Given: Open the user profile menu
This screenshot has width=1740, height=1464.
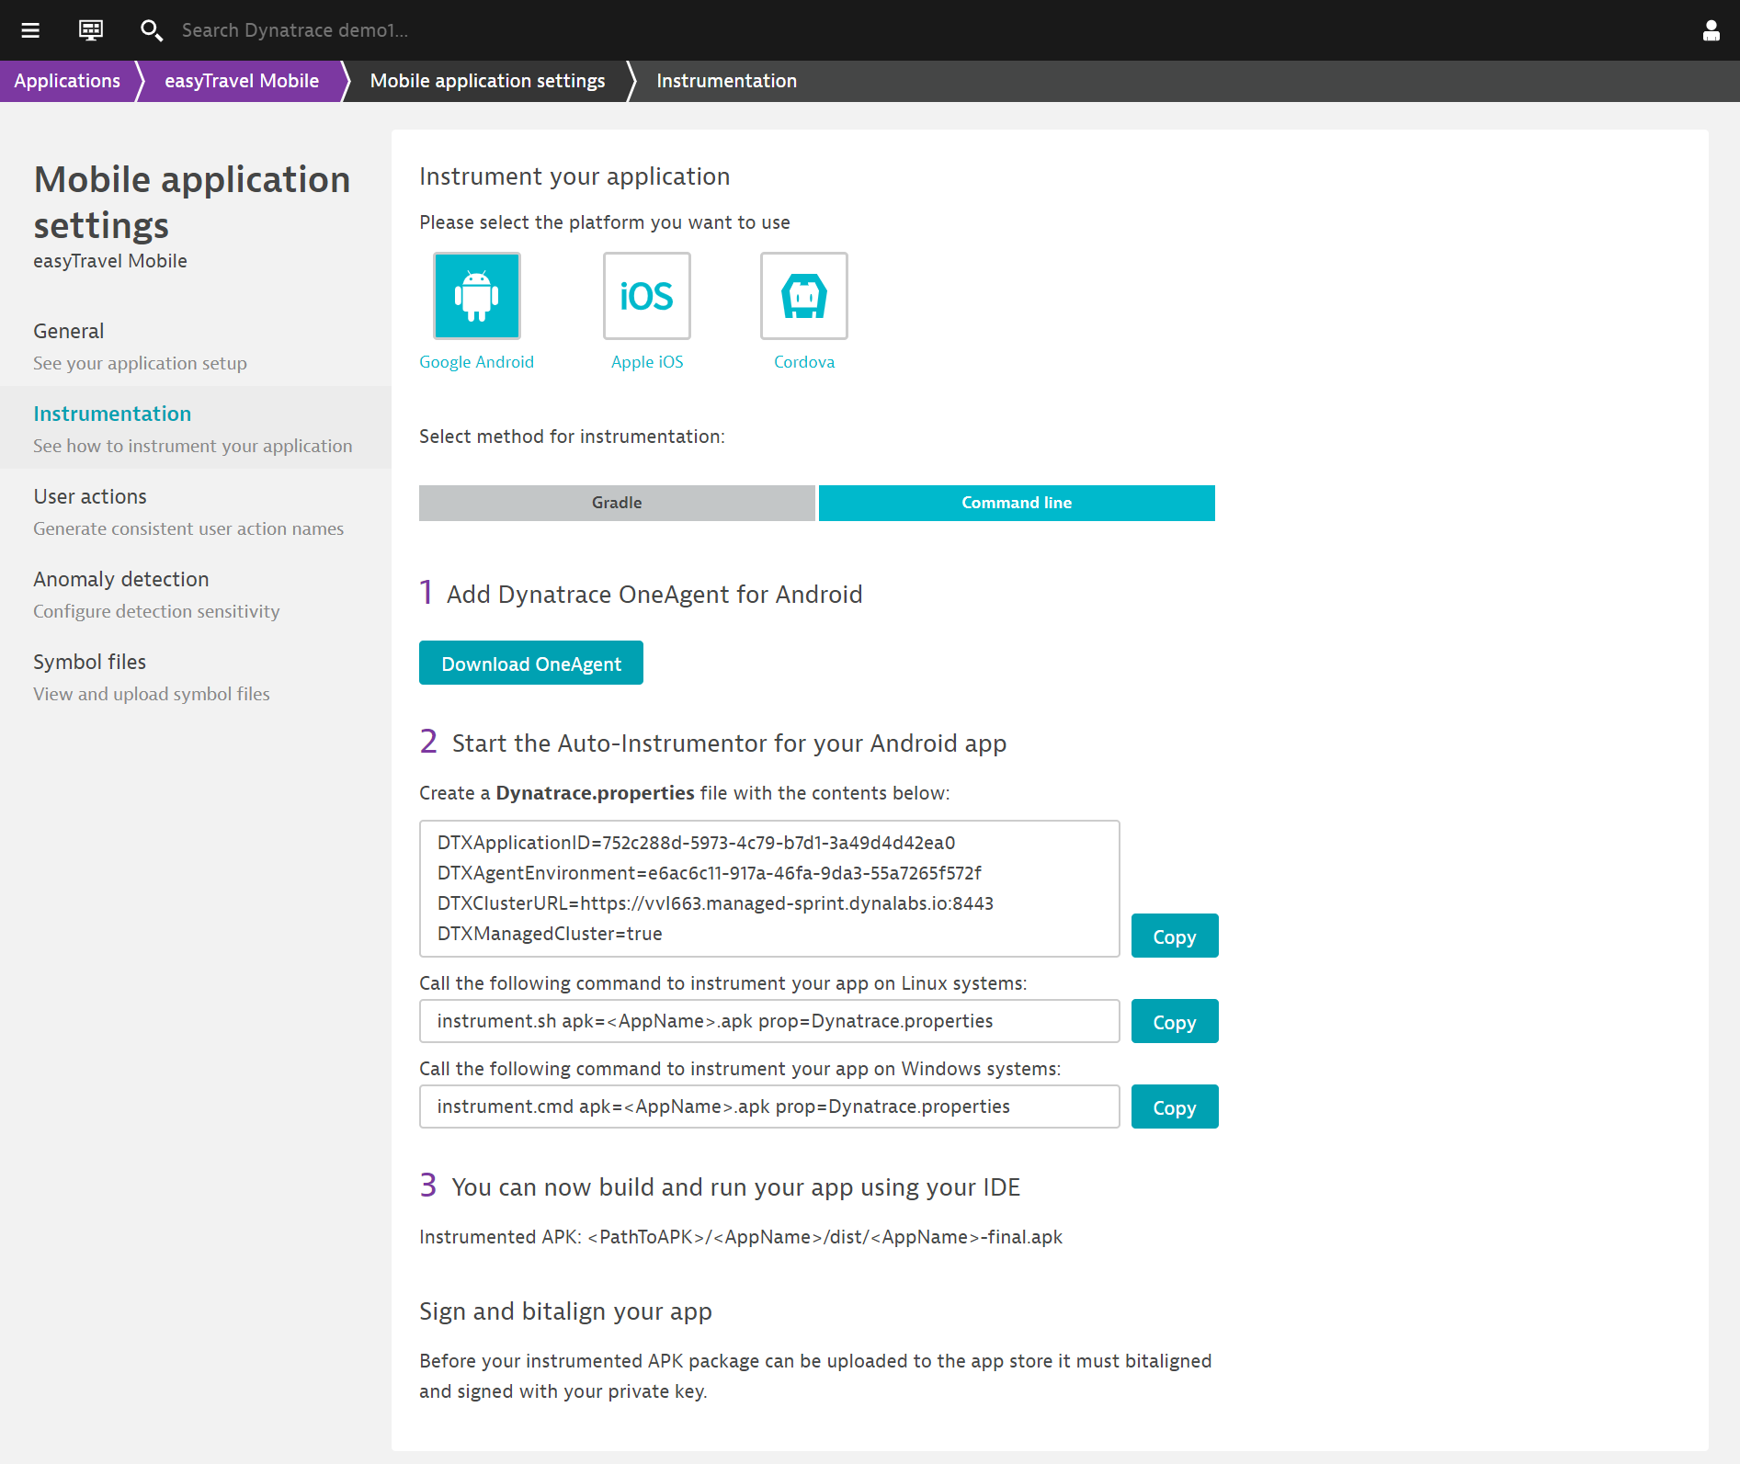Looking at the screenshot, I should click(x=1711, y=30).
